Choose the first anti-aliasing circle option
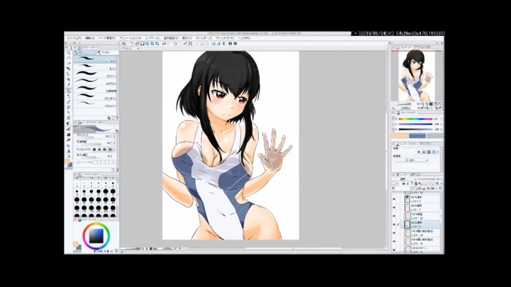Screen dimensions: 511x287 (x=95, y=149)
